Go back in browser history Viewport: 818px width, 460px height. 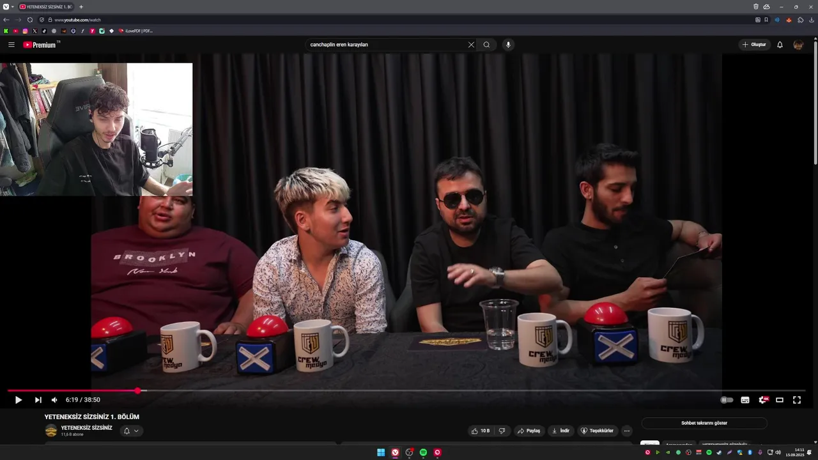(6, 20)
